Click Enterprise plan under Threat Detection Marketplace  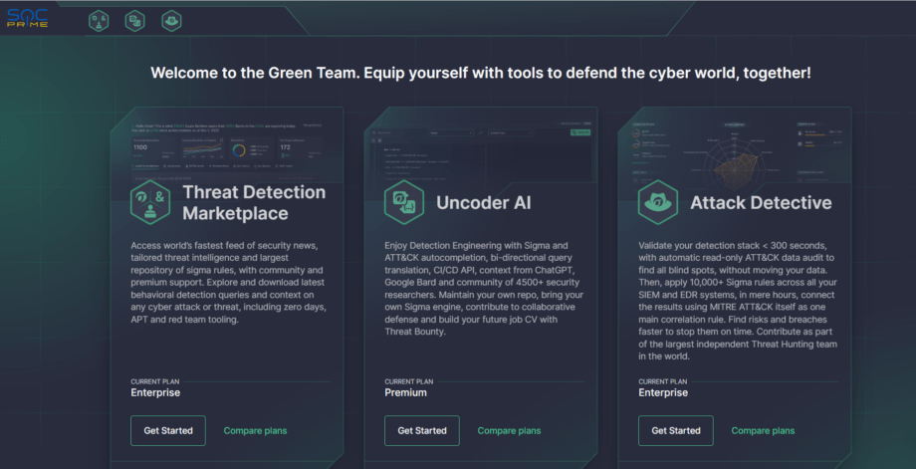155,392
